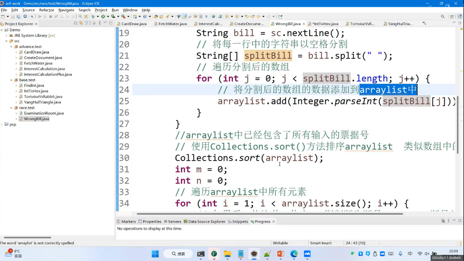This screenshot has width=464, height=261.
Task: Expand the JRE System Library node
Action: tap(7, 35)
